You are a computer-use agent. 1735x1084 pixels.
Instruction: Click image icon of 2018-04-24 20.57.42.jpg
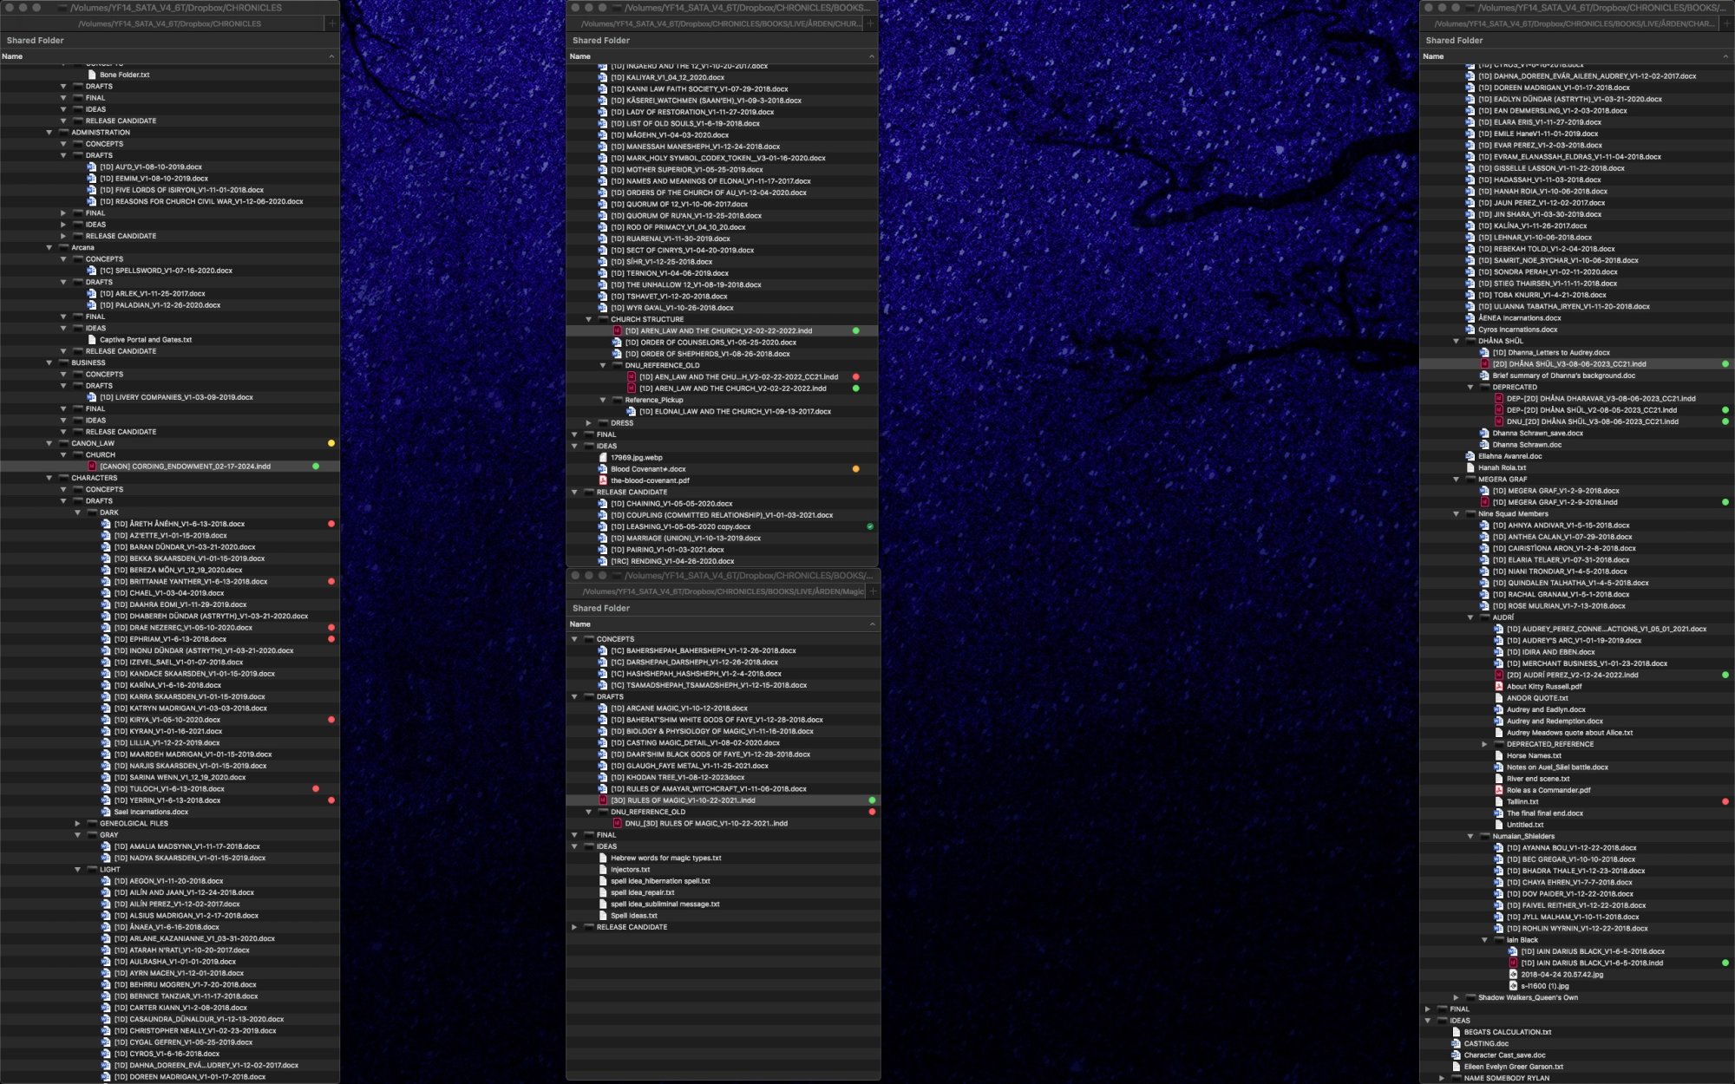point(1513,974)
